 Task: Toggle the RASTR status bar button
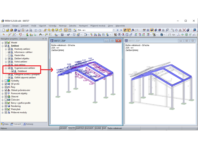(x=71, y=128)
